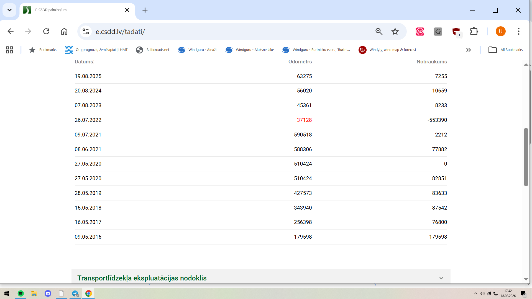532x299 pixels.
Task: Open the tab search dropdown arrow
Action: (9, 10)
